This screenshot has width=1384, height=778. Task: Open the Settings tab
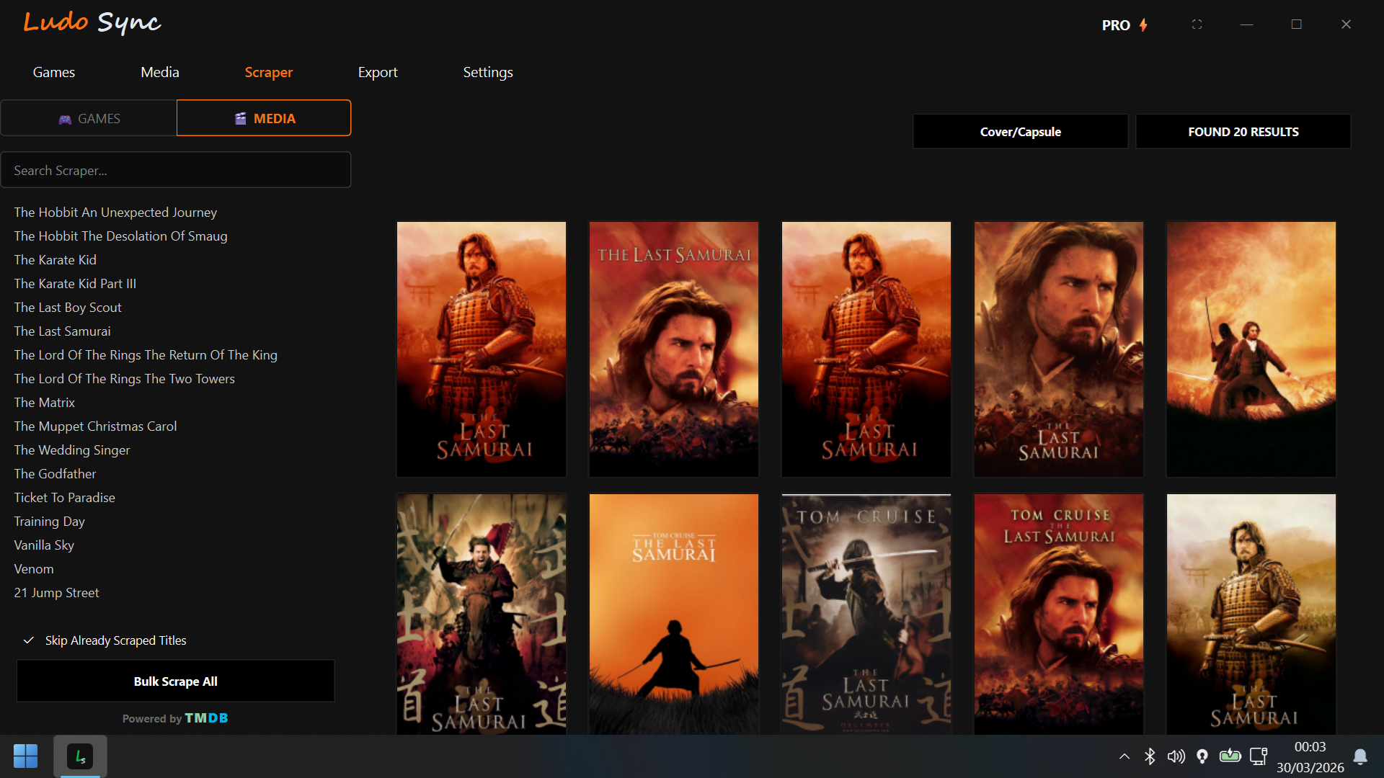pos(488,72)
